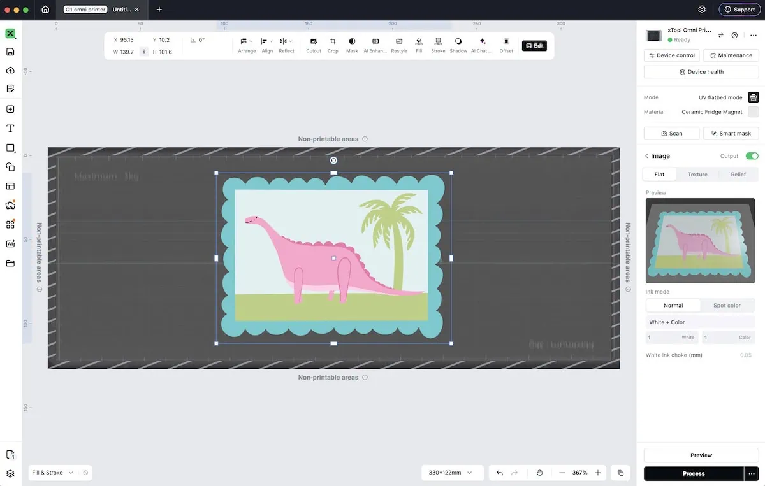Image resolution: width=765 pixels, height=486 pixels.
Task: Expand the Align dropdown
Action: coord(267,45)
